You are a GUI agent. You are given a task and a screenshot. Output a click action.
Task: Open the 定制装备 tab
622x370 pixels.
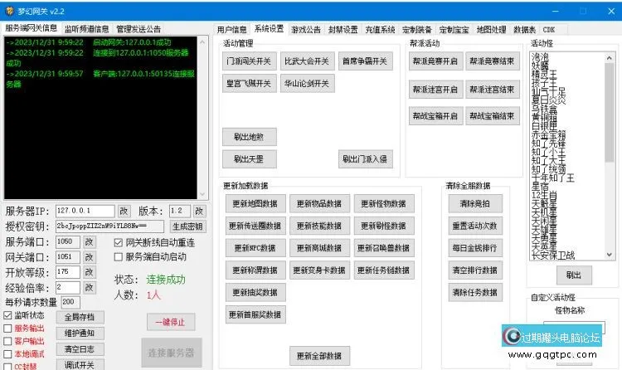click(417, 30)
